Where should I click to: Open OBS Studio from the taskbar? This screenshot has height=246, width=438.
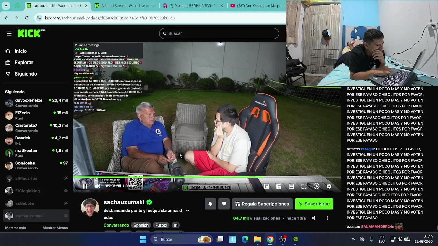click(283, 239)
